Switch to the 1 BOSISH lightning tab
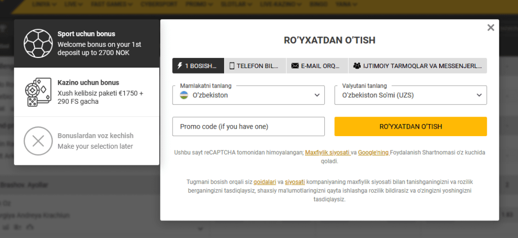Image resolution: width=518 pixels, height=238 pixels. pos(198,66)
